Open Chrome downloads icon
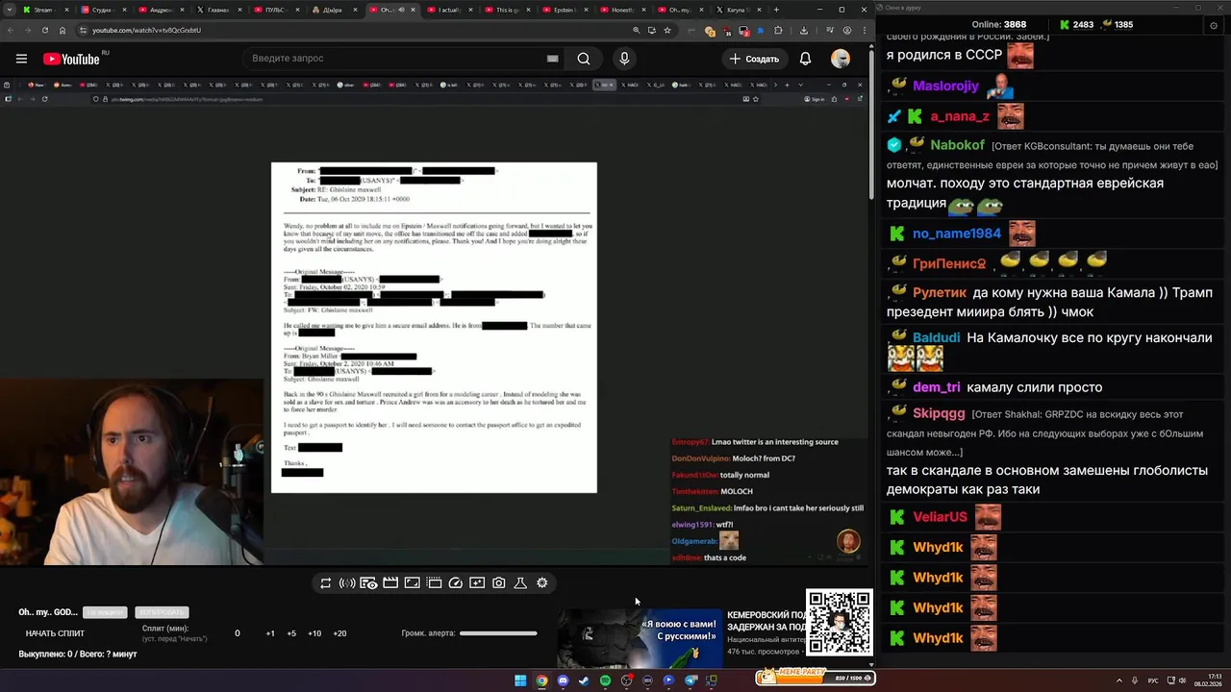The image size is (1231, 692). pyautogui.click(x=804, y=30)
